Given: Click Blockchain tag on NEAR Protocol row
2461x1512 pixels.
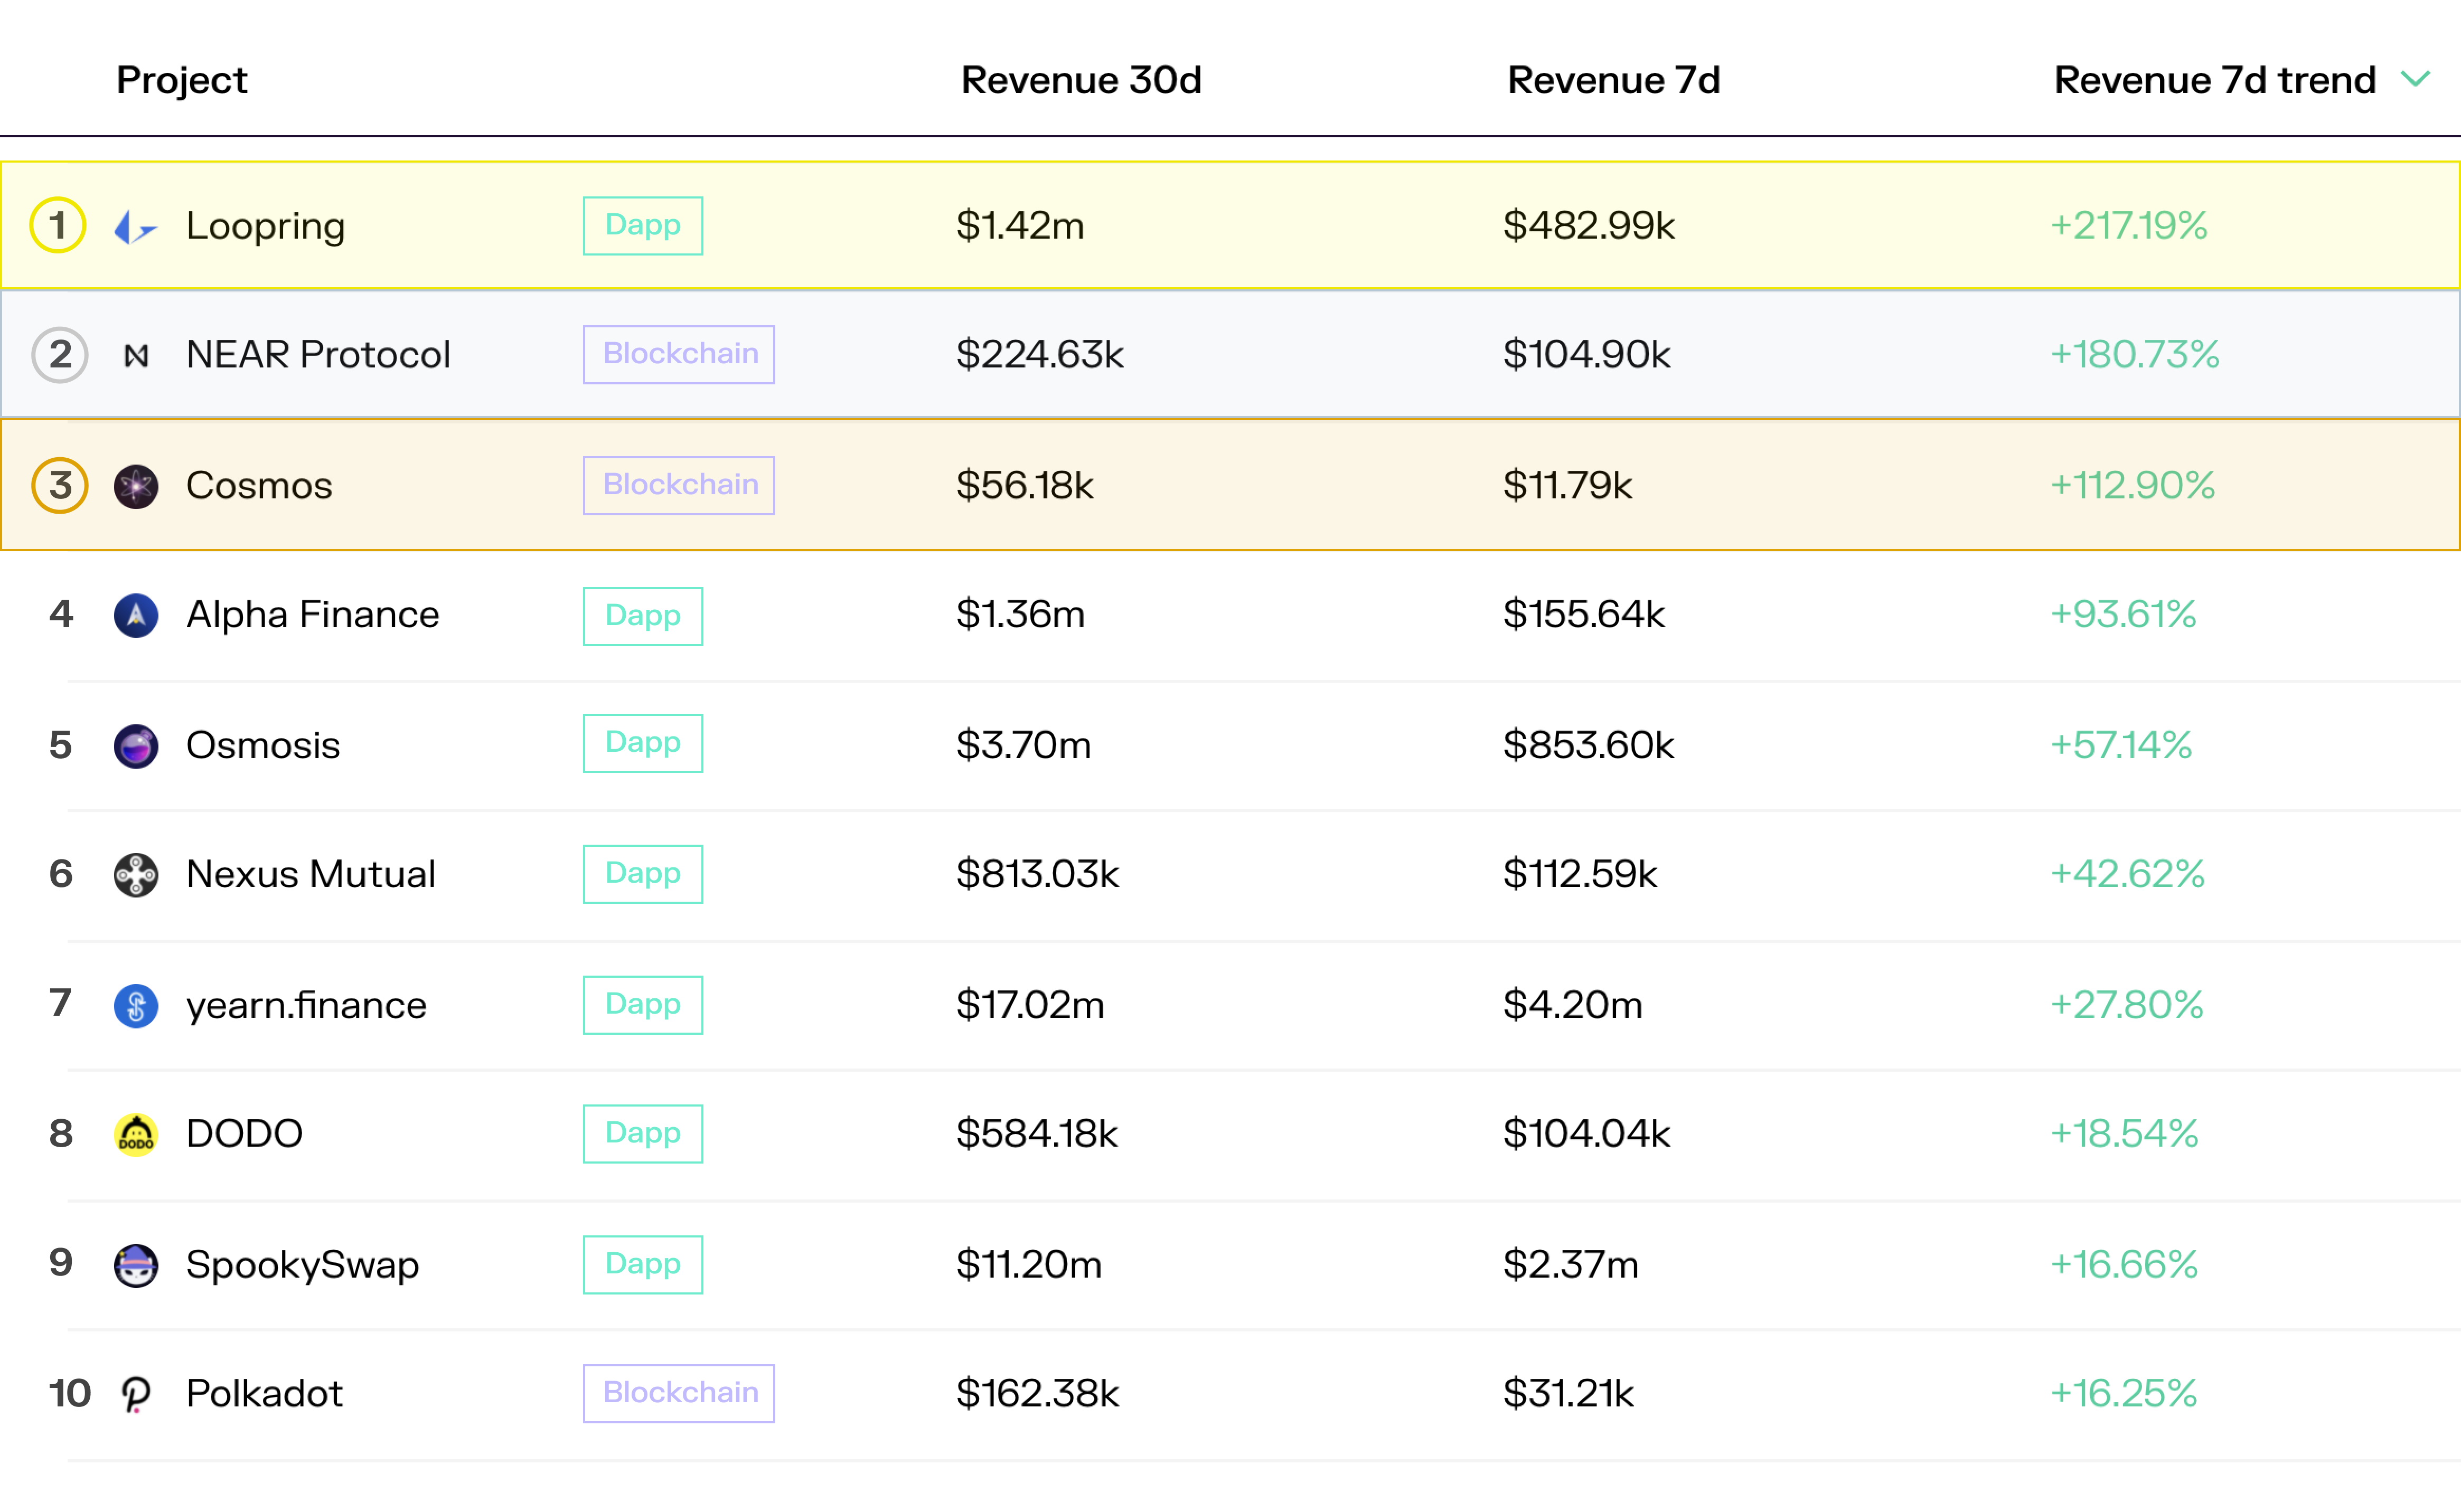Looking at the screenshot, I should 678,355.
